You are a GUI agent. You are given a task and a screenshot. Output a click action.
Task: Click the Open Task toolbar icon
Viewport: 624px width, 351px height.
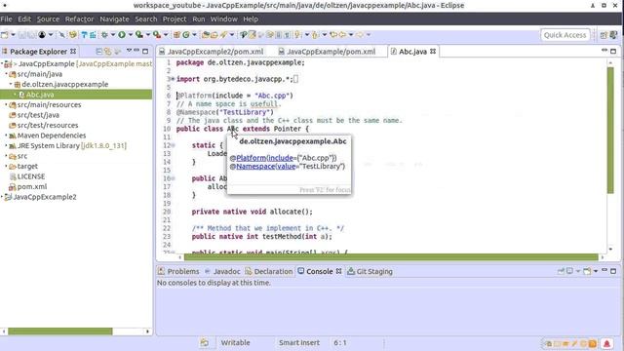coord(214,35)
